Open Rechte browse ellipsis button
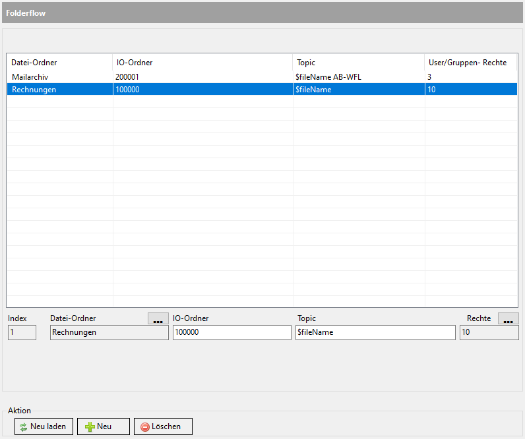Viewport: 525px width, 439px height. [508, 319]
